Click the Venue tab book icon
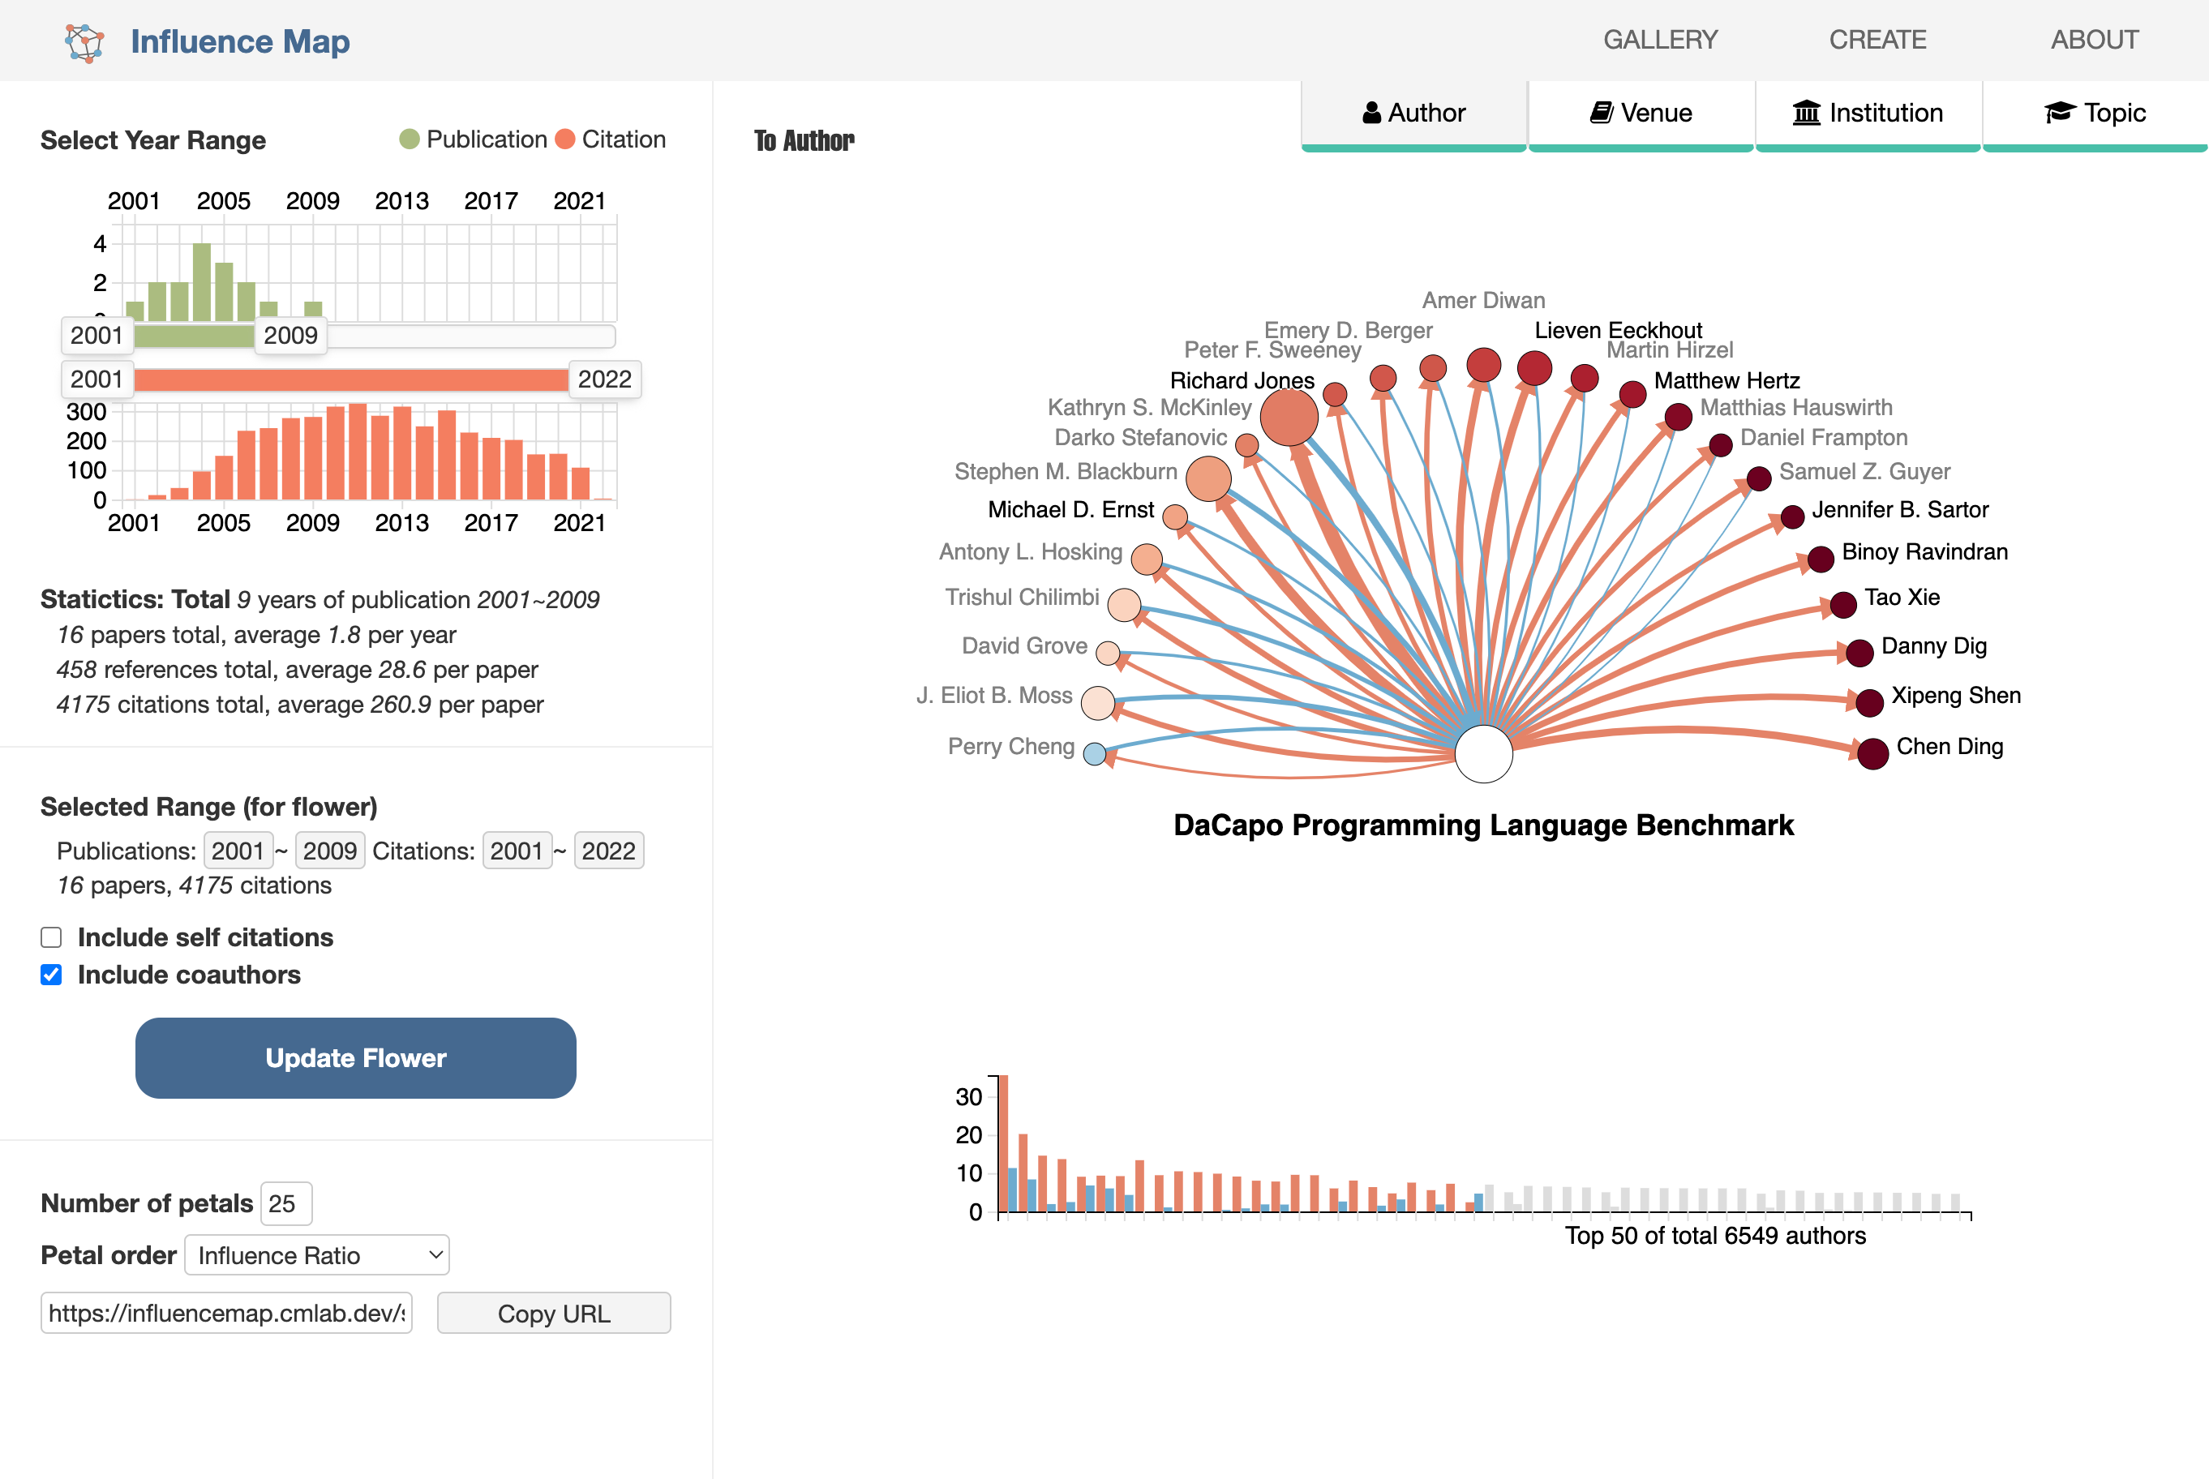 1601,114
